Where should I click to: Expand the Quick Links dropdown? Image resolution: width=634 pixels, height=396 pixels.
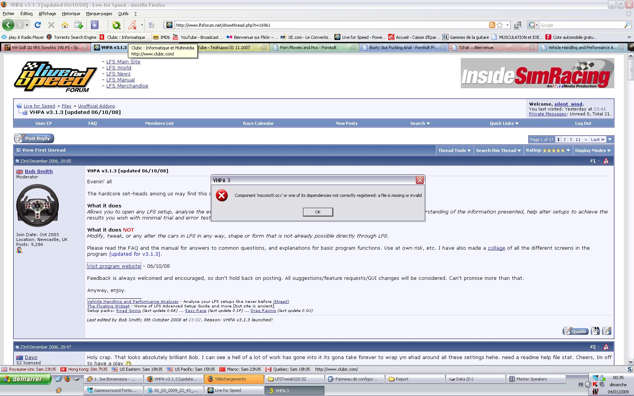(504, 123)
